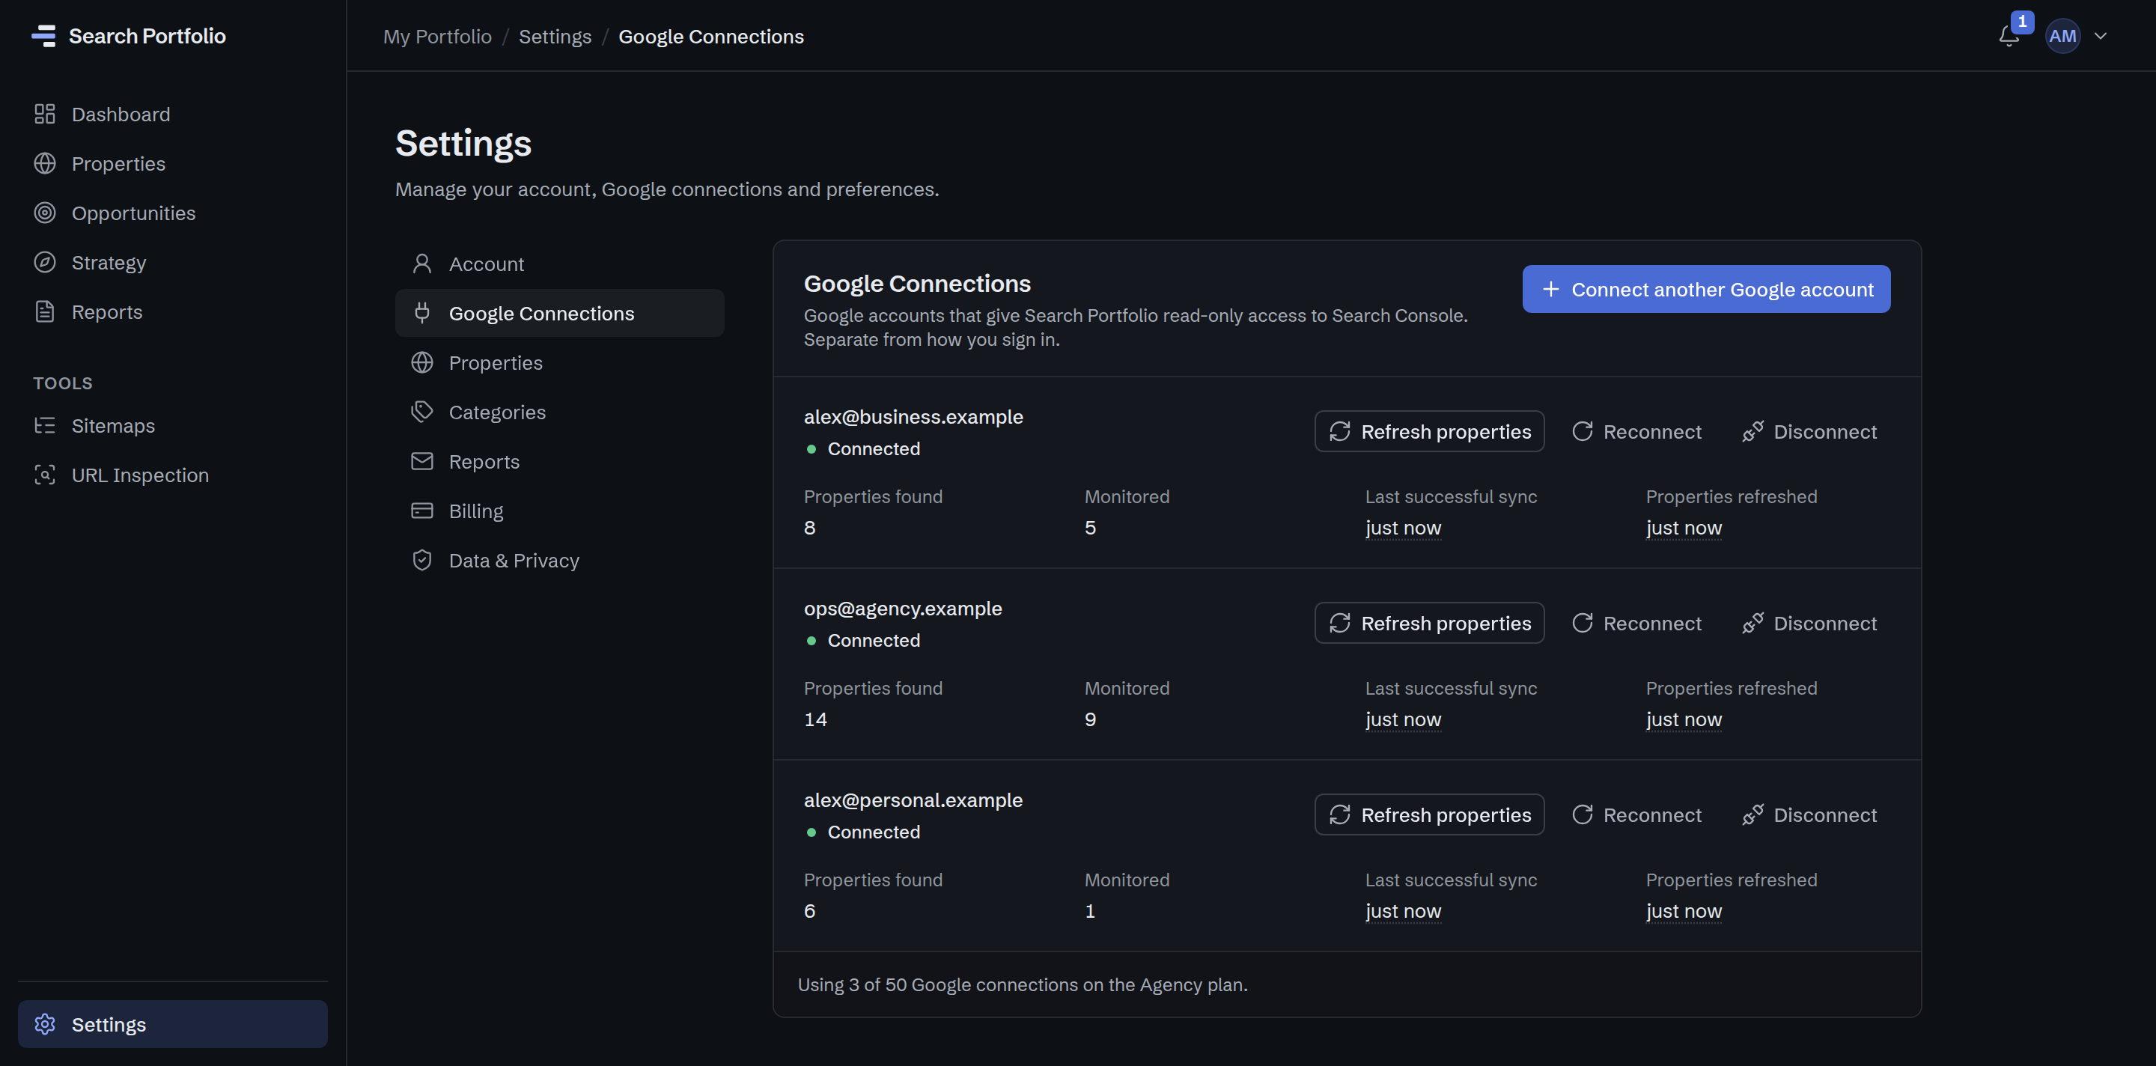Click disconnect icon for ops@agency.example

(x=1752, y=623)
